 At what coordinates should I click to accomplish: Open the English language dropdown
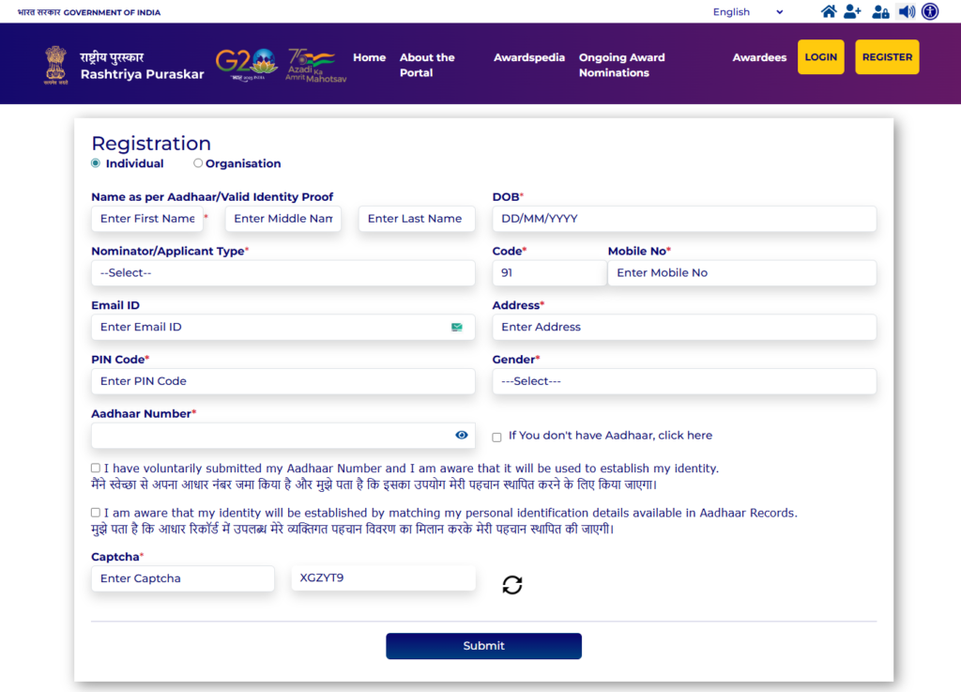pos(748,12)
